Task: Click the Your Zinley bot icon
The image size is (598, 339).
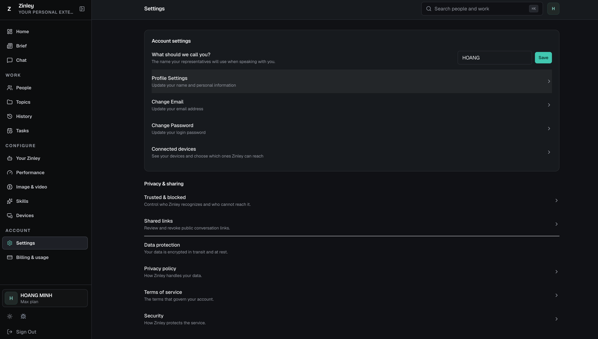Action: pos(10,158)
